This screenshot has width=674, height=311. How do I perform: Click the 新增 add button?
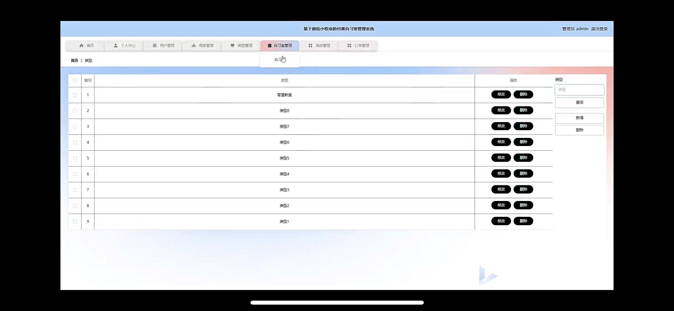coord(579,118)
